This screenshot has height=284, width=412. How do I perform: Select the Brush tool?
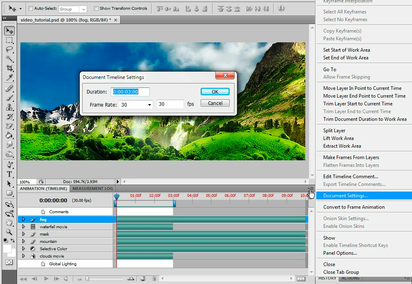pos(9,98)
